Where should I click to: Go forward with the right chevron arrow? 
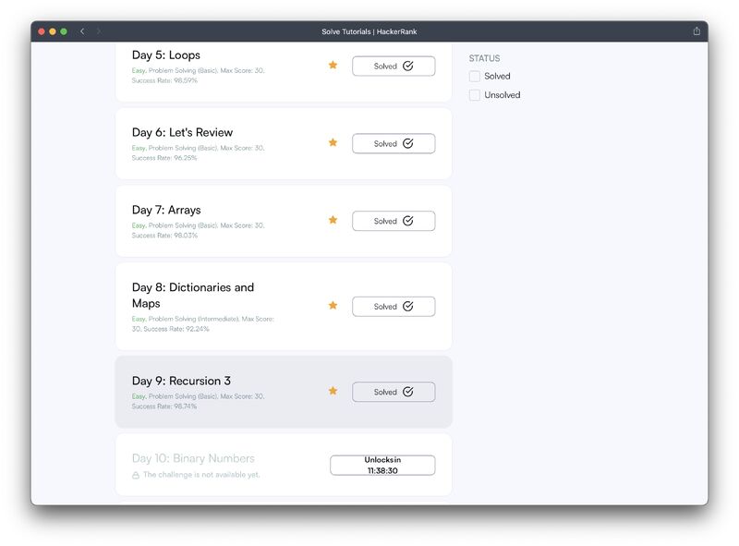pos(99,31)
